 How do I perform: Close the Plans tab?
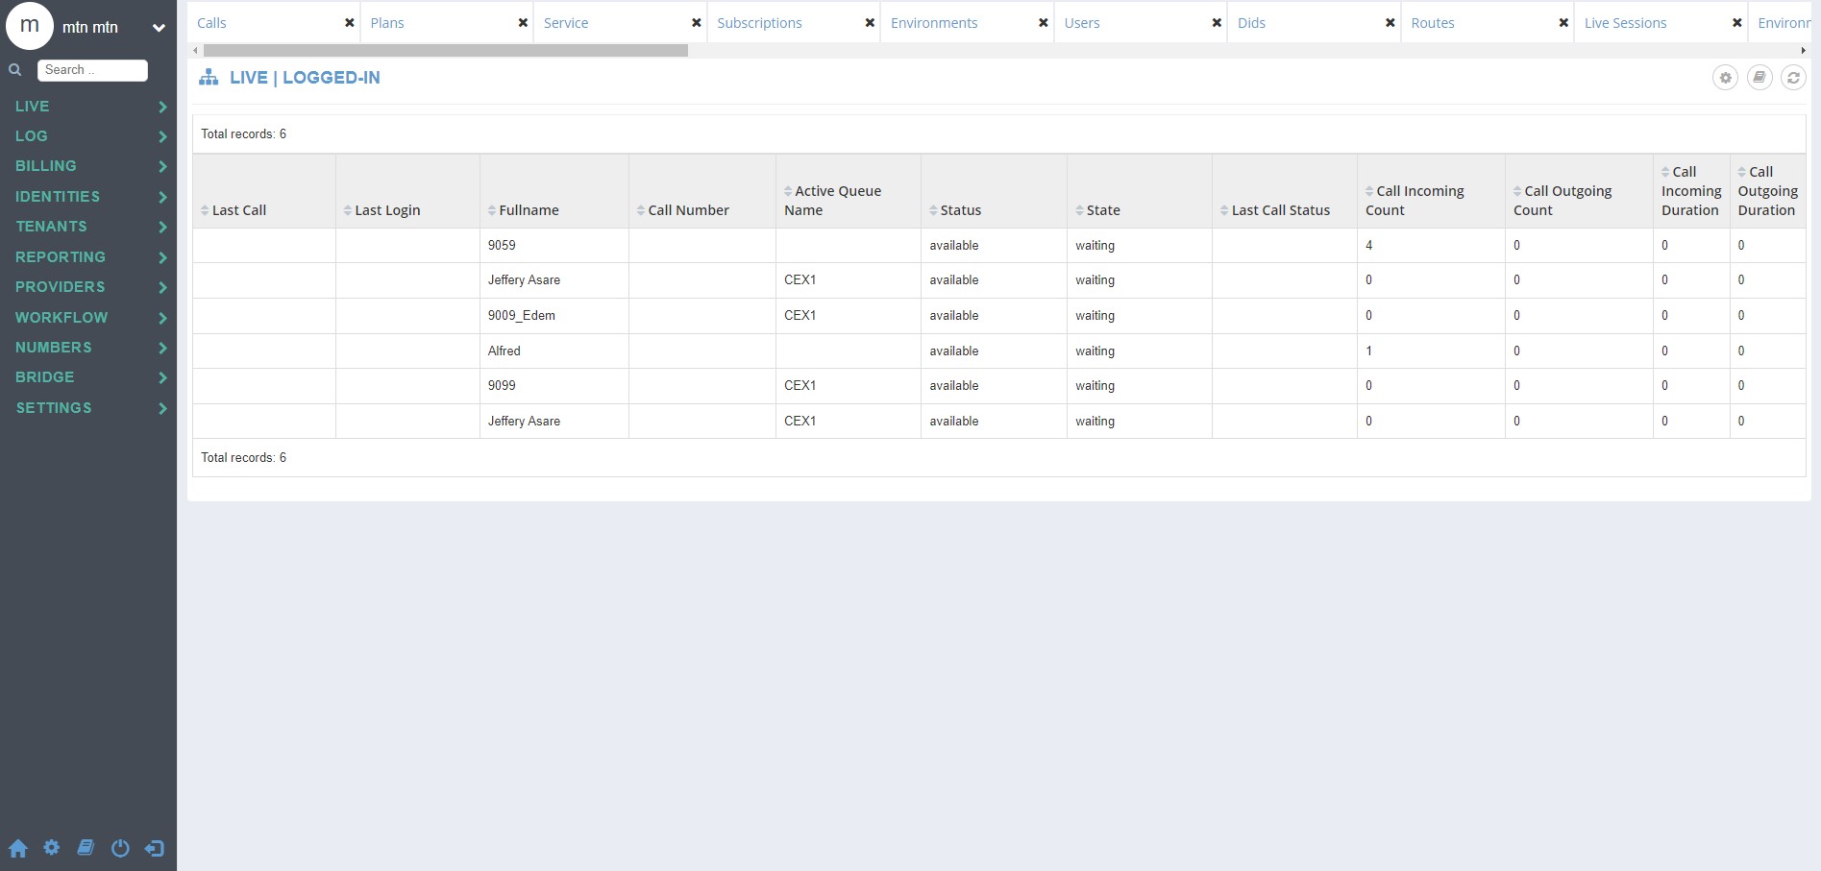coord(523,23)
